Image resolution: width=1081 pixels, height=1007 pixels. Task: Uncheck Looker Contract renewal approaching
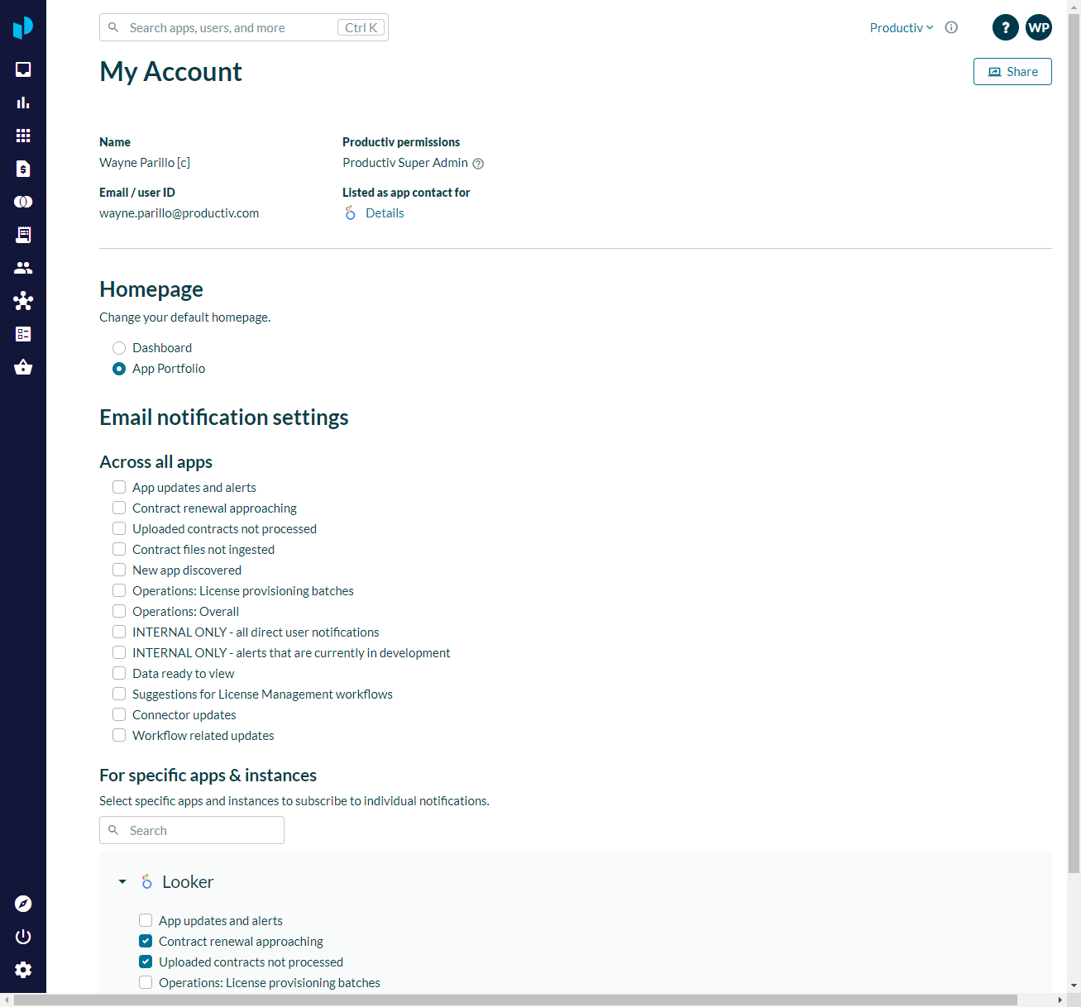[x=146, y=942]
